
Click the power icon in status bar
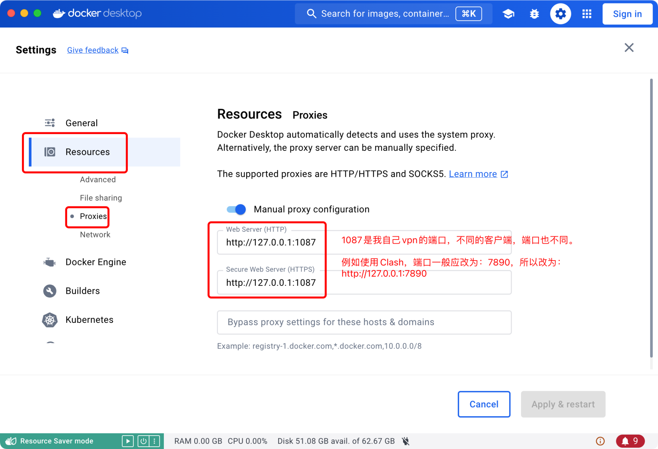(143, 441)
